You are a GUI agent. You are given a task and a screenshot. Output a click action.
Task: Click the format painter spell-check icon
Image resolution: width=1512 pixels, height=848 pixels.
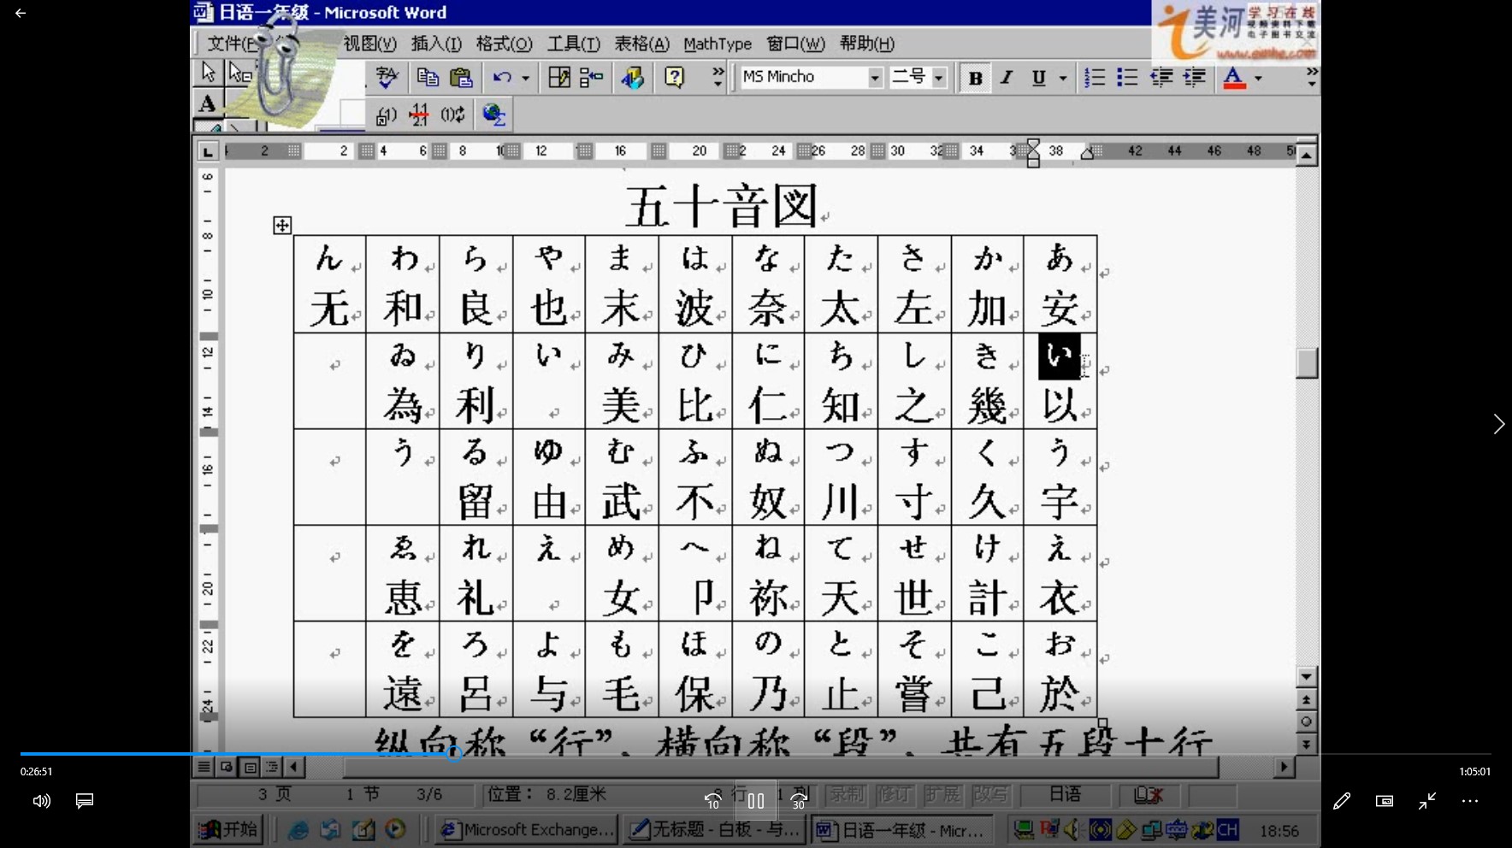coord(387,78)
